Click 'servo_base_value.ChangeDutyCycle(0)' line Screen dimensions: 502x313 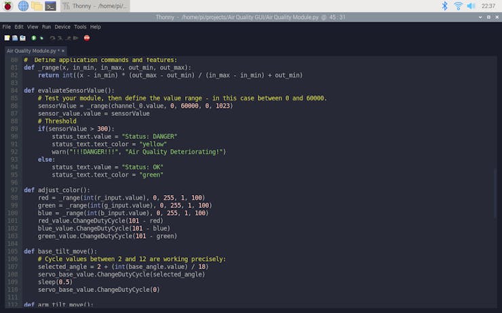[x=98, y=290]
